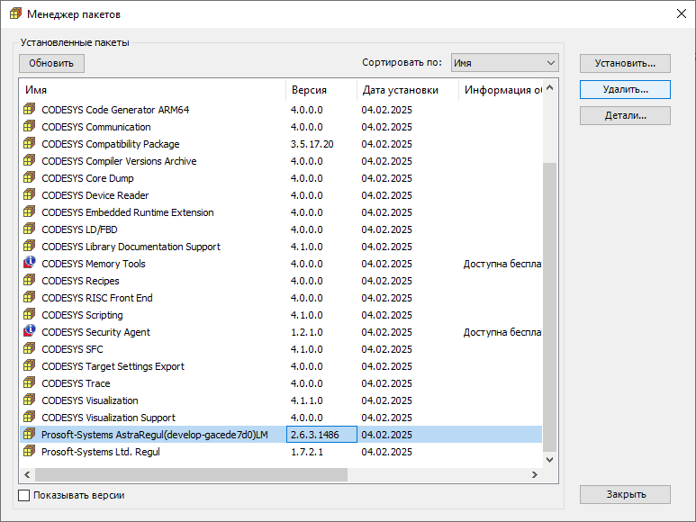
Task: Click the Package Manager title bar icon
Action: coord(15,13)
